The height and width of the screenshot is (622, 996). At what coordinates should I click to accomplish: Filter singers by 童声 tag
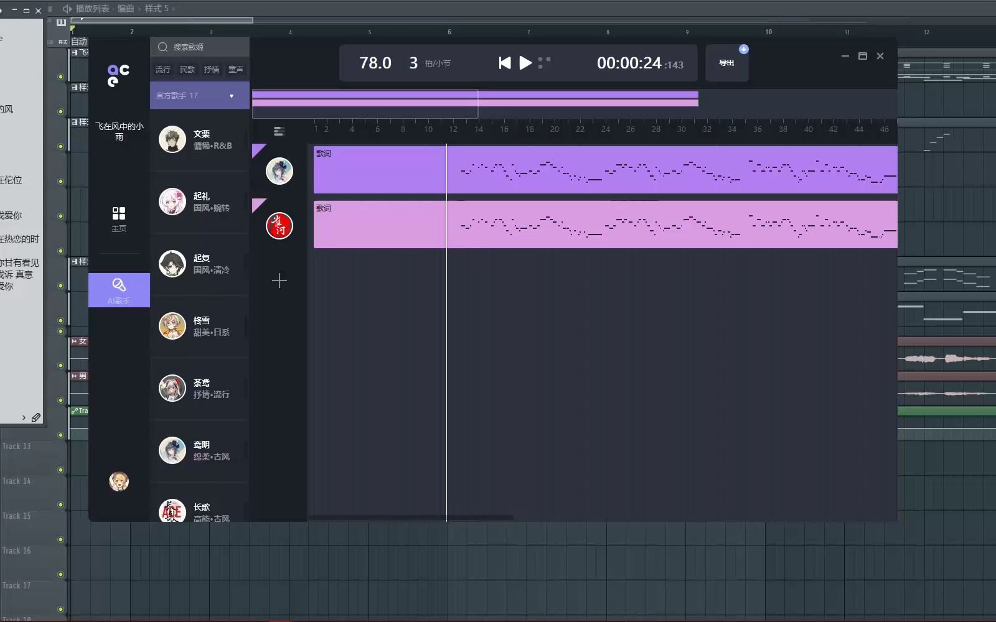pos(236,70)
